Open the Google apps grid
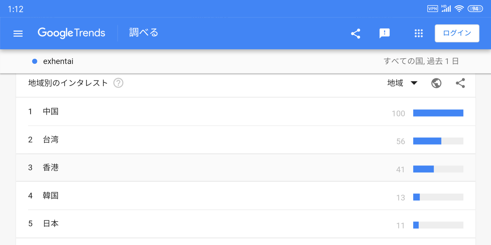Image resolution: width=491 pixels, height=245 pixels. click(x=418, y=33)
